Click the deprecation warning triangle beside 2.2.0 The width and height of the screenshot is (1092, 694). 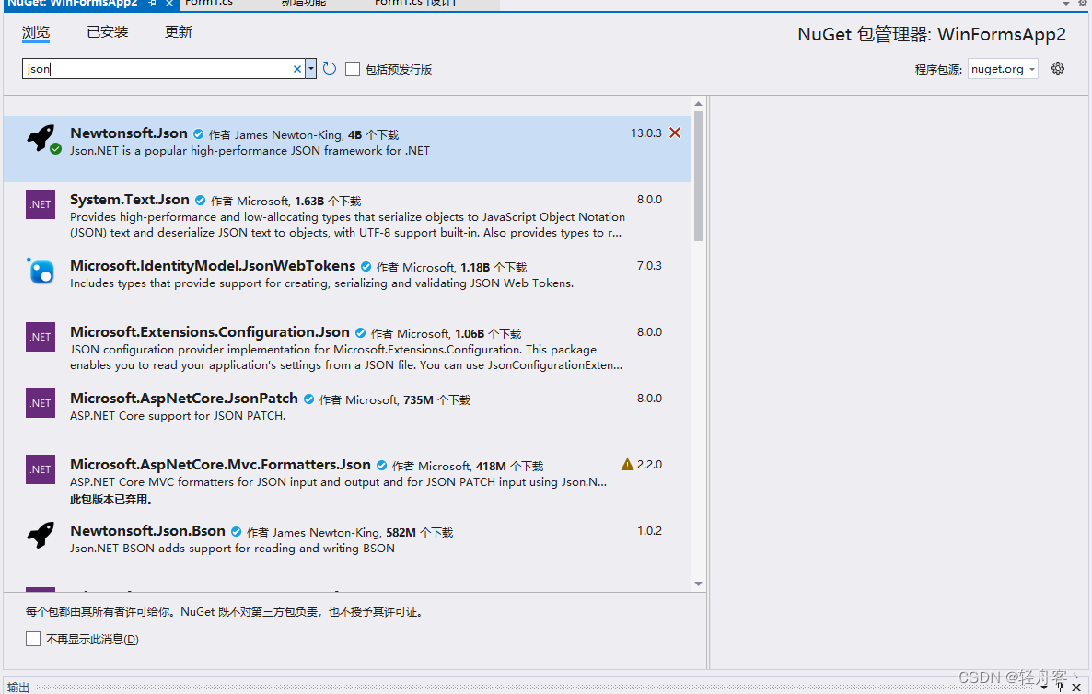click(627, 464)
